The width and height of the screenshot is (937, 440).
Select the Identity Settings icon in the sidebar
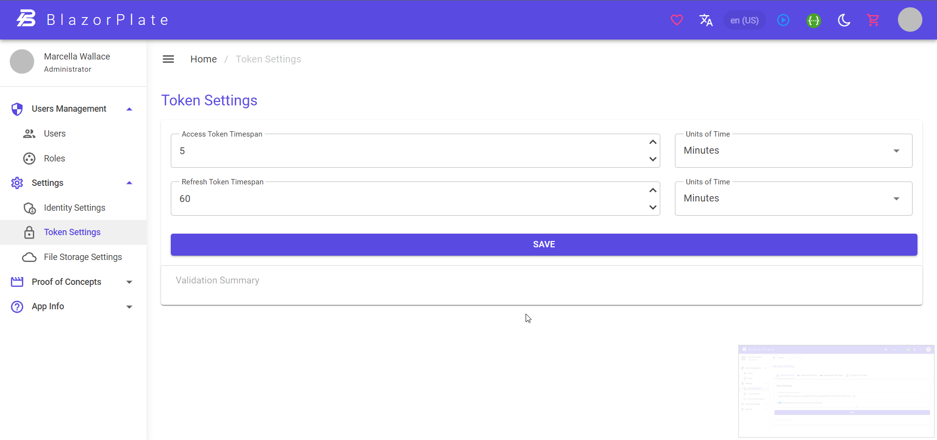coord(29,208)
